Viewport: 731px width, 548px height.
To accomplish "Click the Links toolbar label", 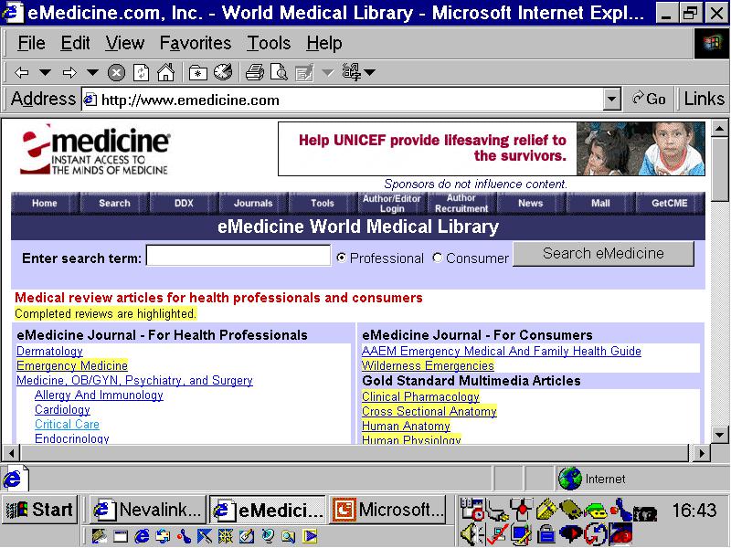I will tap(704, 99).
